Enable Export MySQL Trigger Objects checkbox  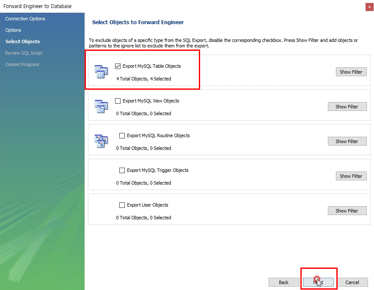(x=122, y=170)
